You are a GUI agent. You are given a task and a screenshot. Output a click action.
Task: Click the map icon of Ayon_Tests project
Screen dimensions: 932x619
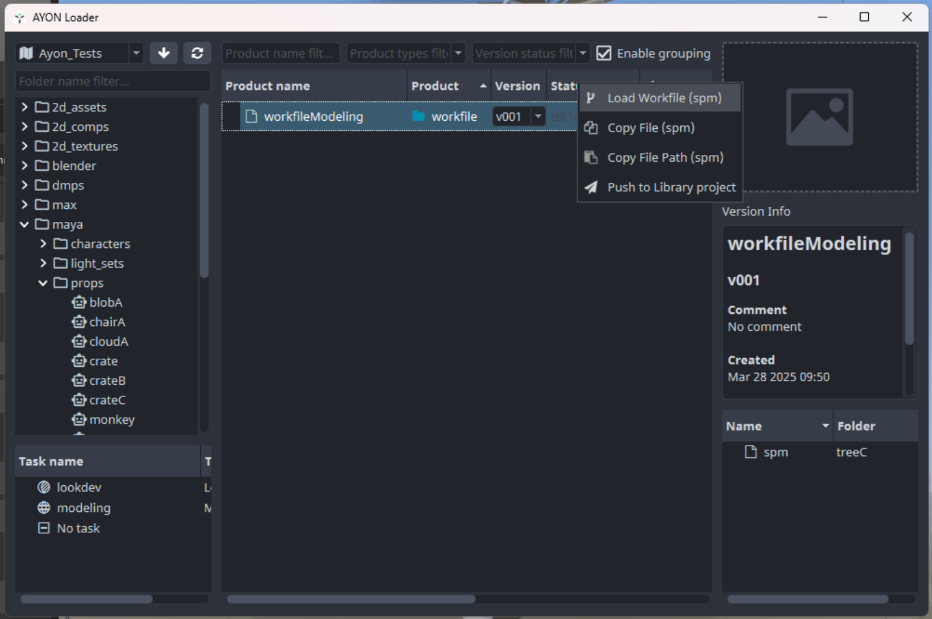(26, 53)
